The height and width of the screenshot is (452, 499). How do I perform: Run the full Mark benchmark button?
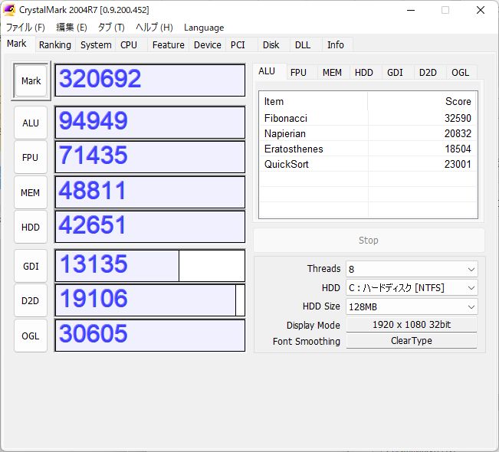coord(31,80)
